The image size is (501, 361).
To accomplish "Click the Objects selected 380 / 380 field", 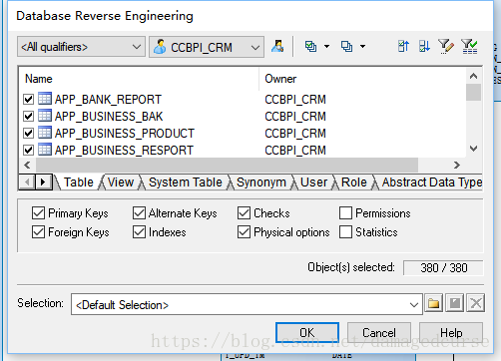I will click(443, 267).
